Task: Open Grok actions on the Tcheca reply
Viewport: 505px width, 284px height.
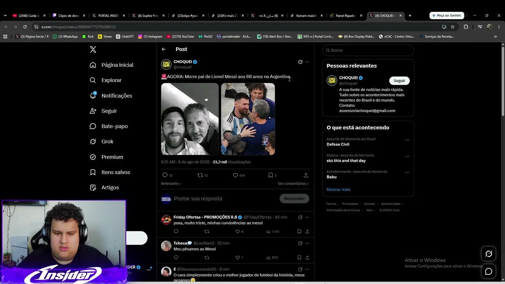Action: pyautogui.click(x=300, y=243)
